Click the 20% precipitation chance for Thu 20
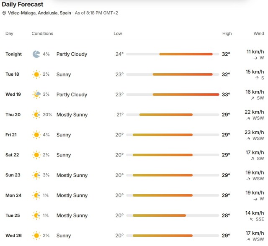This screenshot has width=268, height=246. (47, 115)
